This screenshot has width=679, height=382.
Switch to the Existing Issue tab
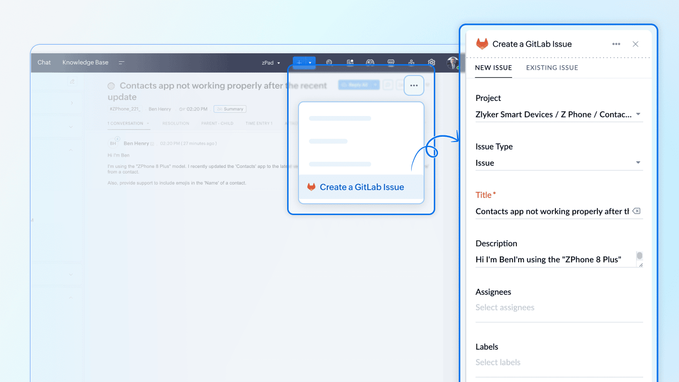pyautogui.click(x=552, y=67)
